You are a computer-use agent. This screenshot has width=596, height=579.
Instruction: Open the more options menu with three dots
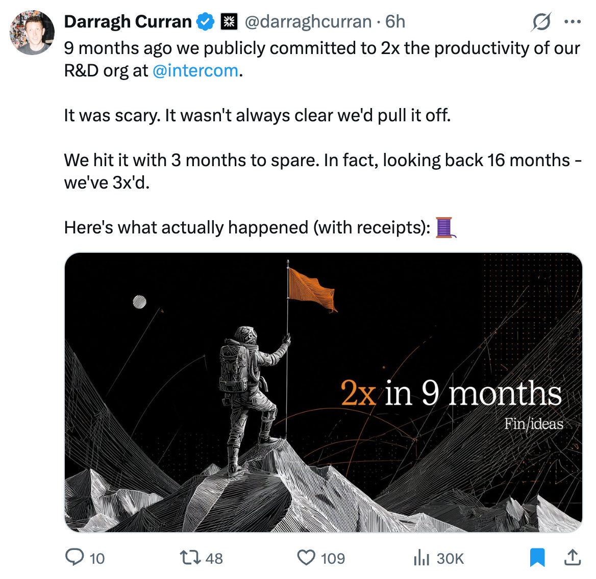[573, 21]
